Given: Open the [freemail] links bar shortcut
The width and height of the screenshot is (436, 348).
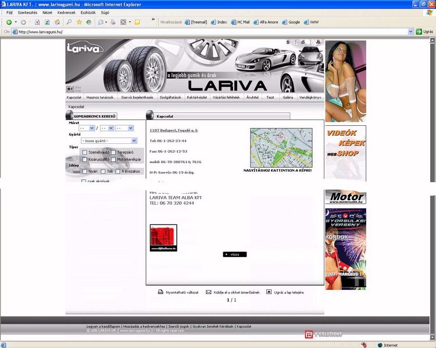Looking at the screenshot, I should [196, 22].
